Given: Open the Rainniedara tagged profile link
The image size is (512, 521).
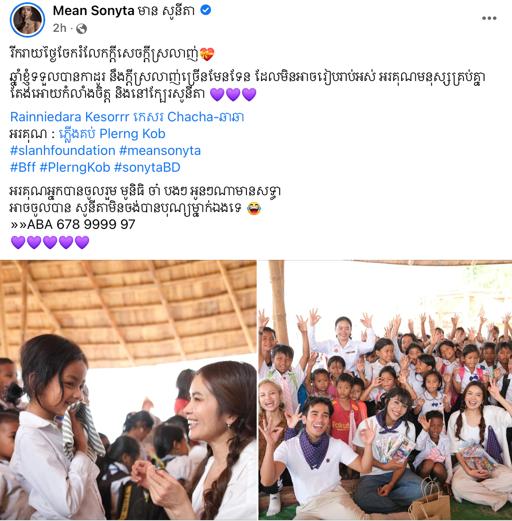Looking at the screenshot, I should 46,117.
